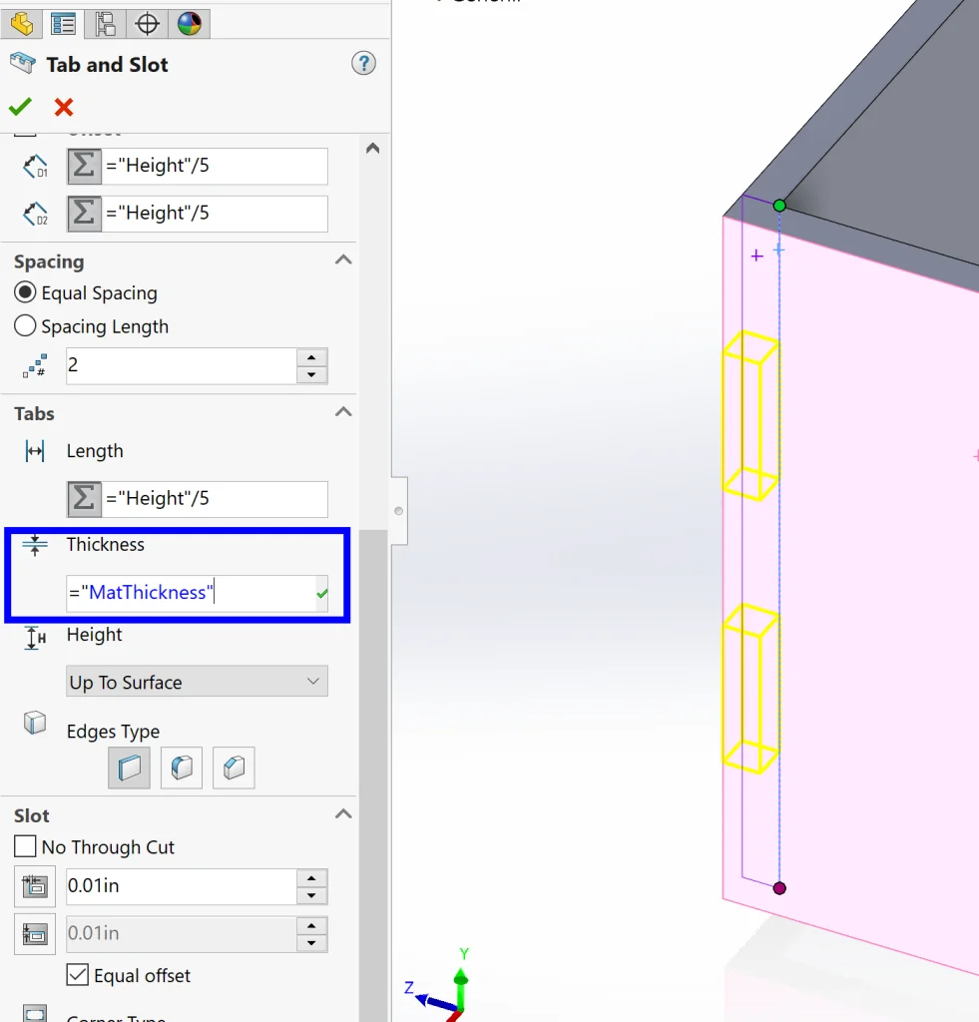Decrease the number of tab instances
This screenshot has width=979, height=1022.
pyautogui.click(x=311, y=375)
